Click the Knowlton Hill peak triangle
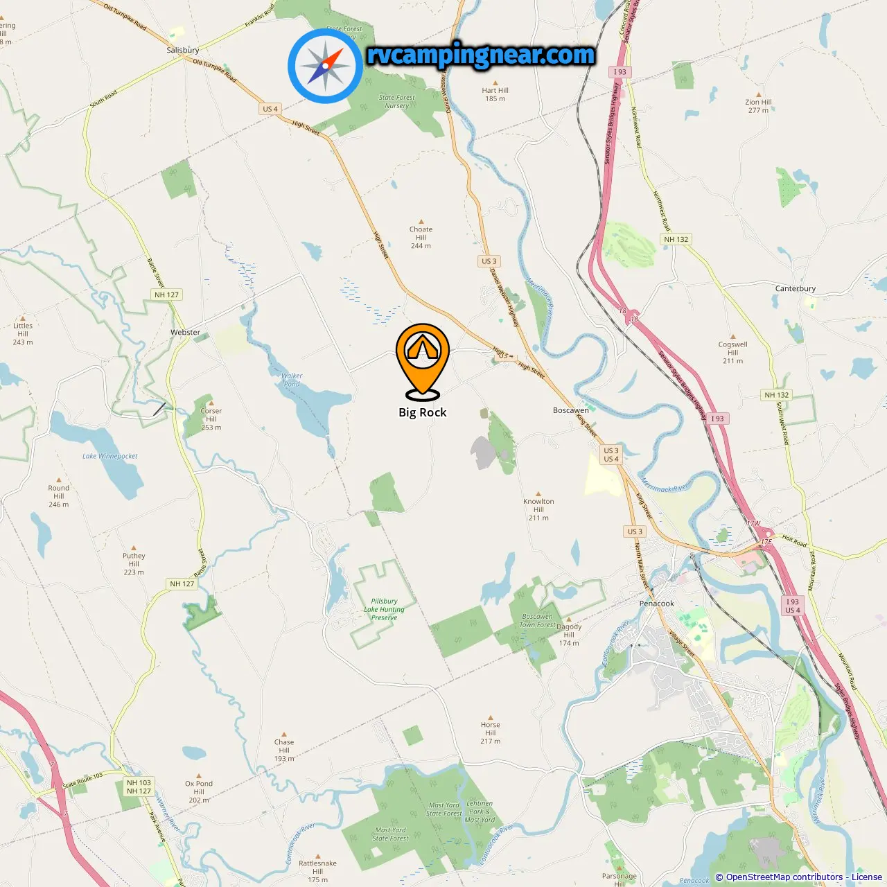The width and height of the screenshot is (887, 887). tap(538, 493)
